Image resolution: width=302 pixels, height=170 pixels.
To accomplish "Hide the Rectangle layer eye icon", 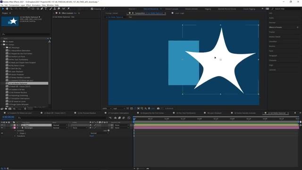I will [2, 128].
